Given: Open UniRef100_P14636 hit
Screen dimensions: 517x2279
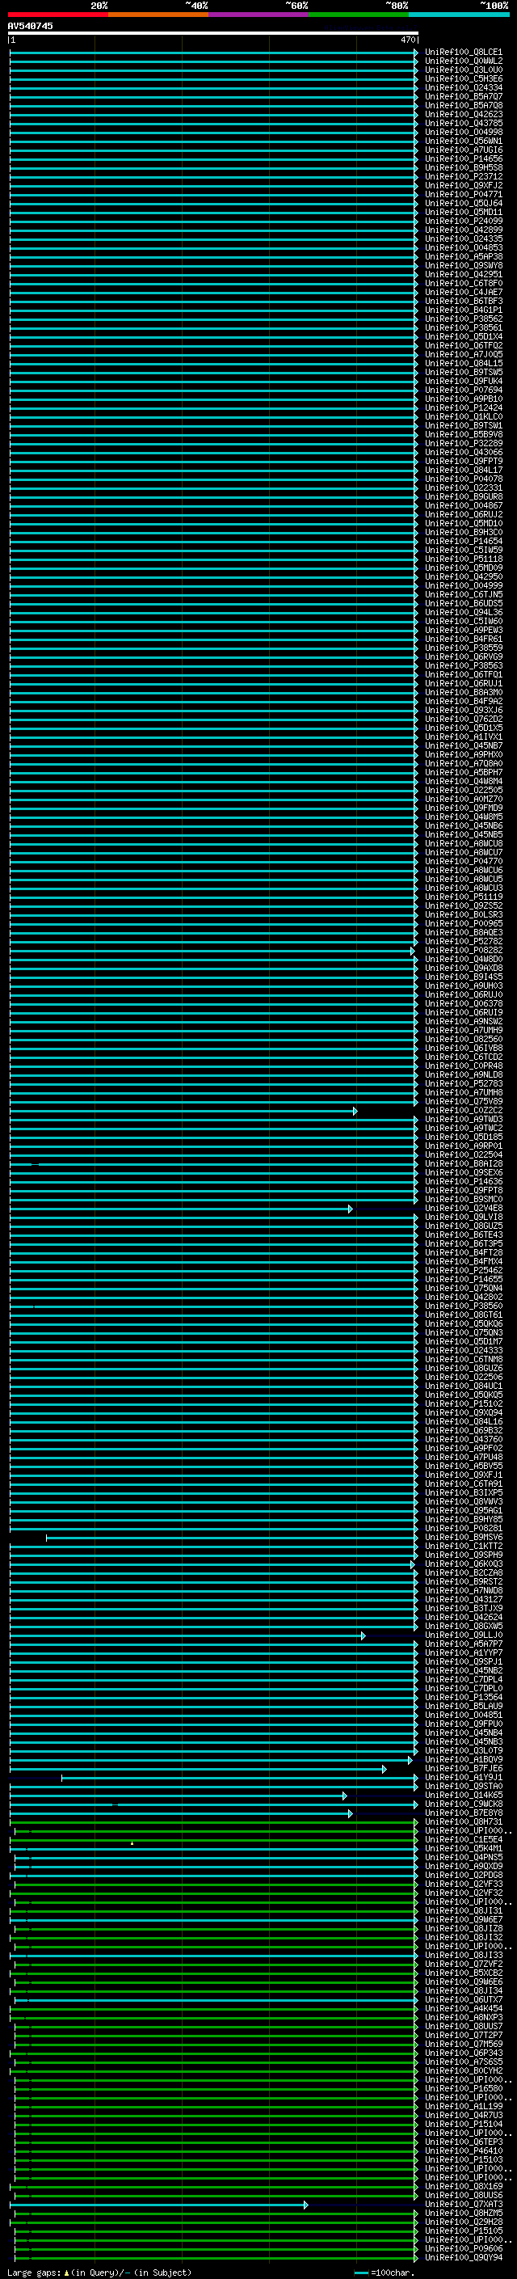Looking at the screenshot, I should pyautogui.click(x=463, y=1181).
